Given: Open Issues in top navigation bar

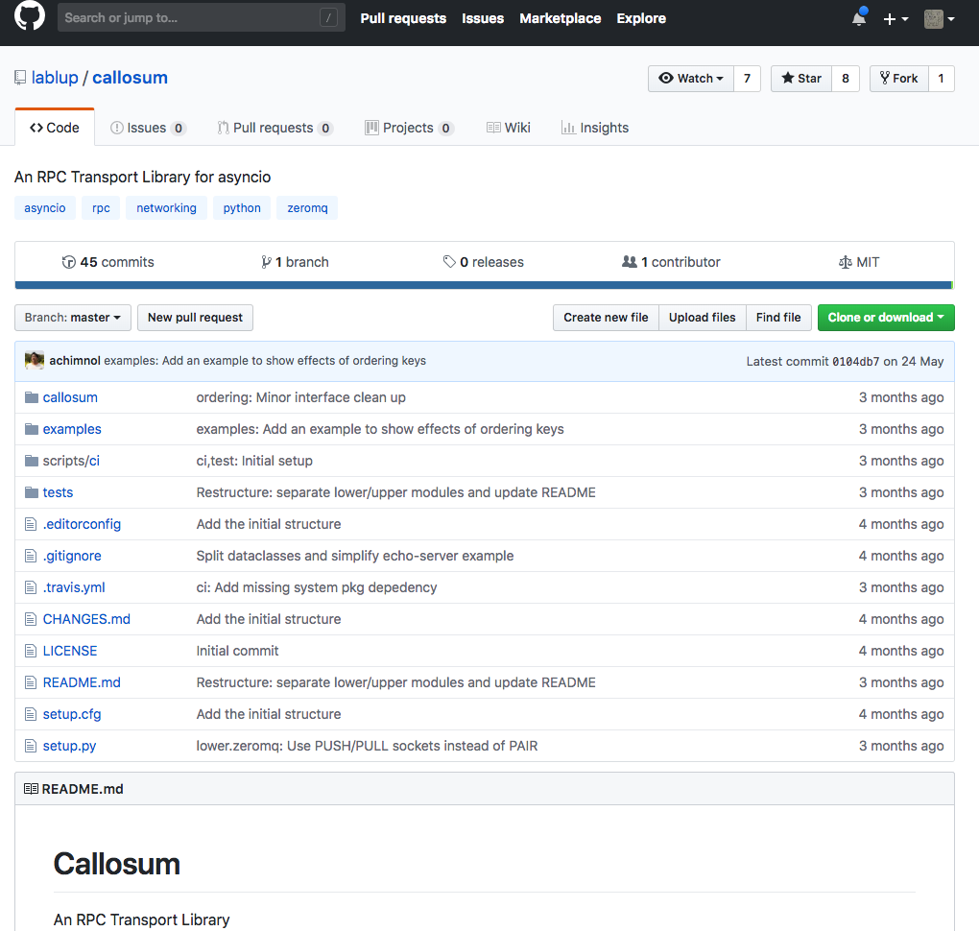Looking at the screenshot, I should [483, 19].
